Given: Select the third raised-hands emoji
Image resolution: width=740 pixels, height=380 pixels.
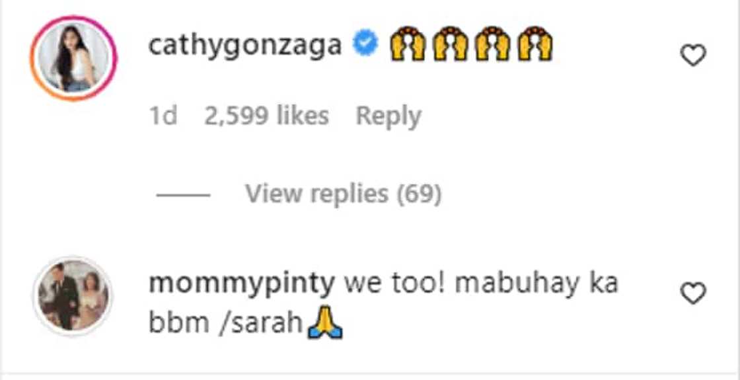Looking at the screenshot, I should coord(492,45).
